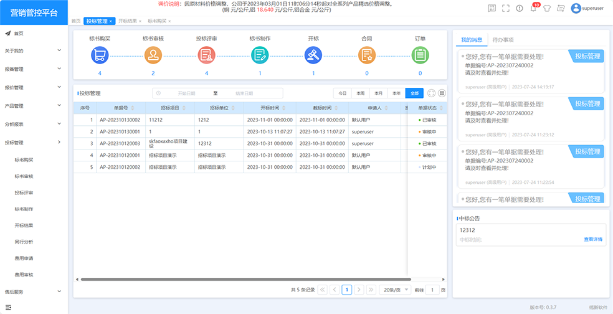Click the theme shirt icon in header
This screenshot has height=314, width=613.
[546, 8]
